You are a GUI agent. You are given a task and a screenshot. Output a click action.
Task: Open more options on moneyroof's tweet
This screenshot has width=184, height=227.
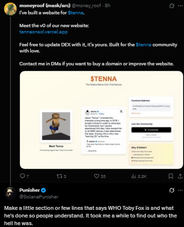tap(180, 6)
